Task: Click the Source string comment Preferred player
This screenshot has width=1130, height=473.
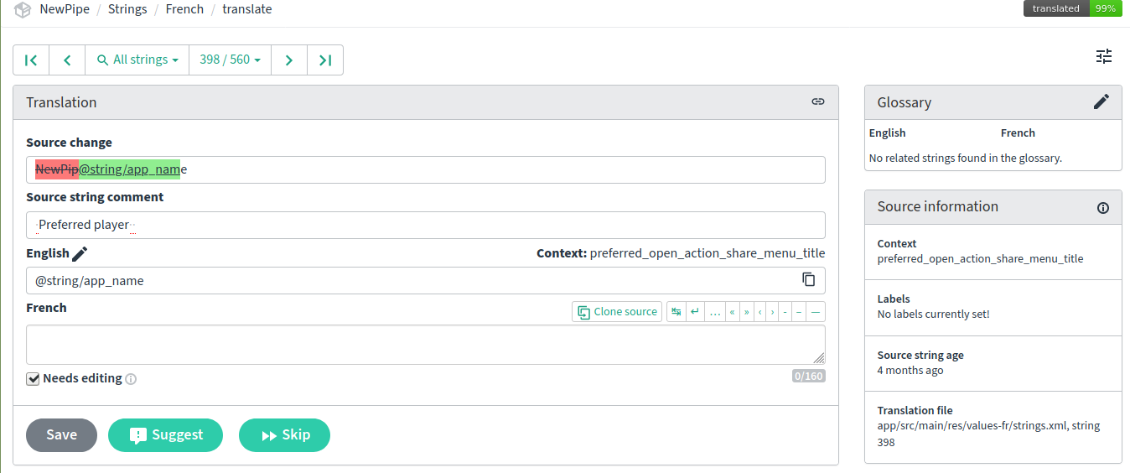Action: tap(426, 225)
